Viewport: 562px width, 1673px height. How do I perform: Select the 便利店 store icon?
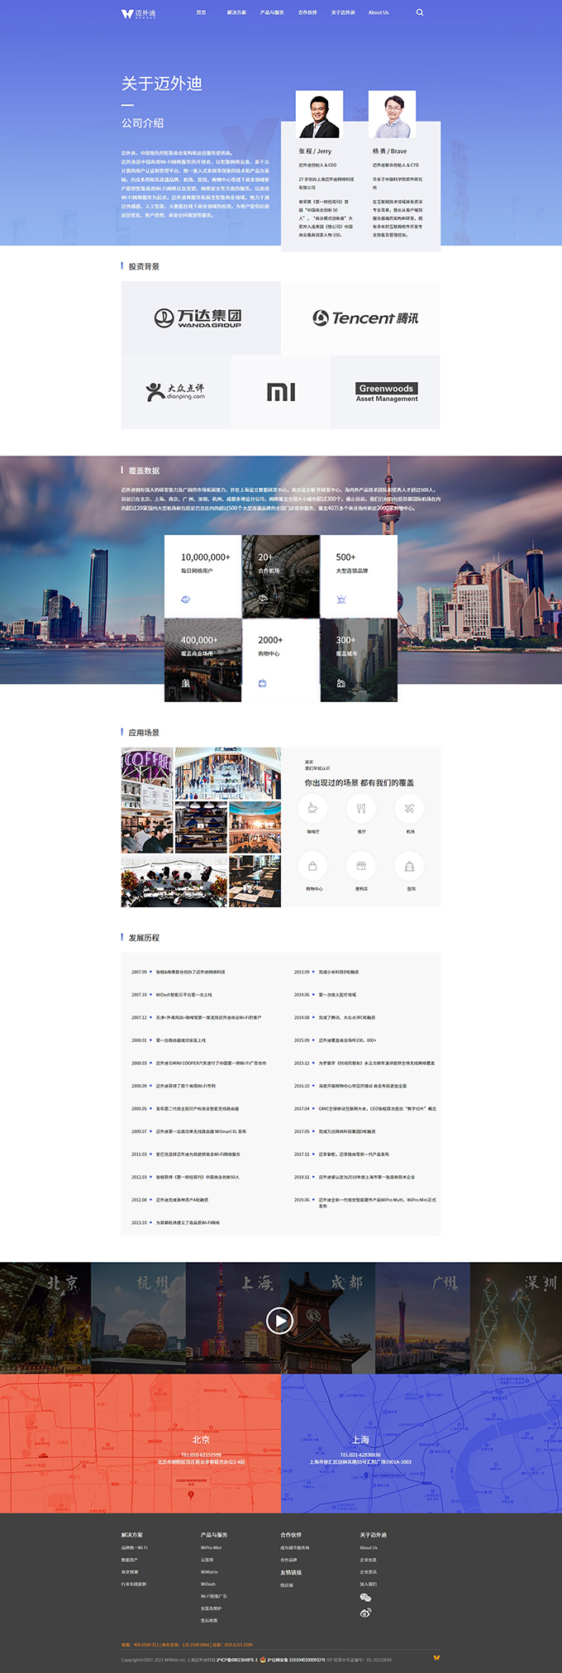point(360,866)
